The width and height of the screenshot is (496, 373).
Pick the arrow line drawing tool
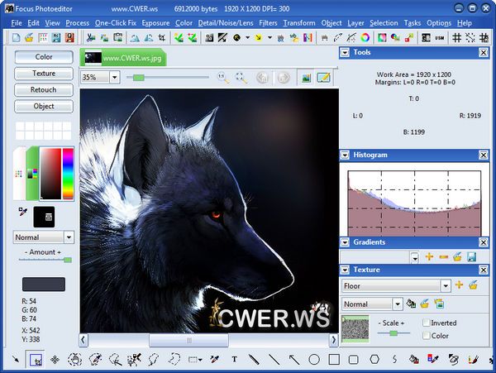pyautogui.click(x=294, y=360)
